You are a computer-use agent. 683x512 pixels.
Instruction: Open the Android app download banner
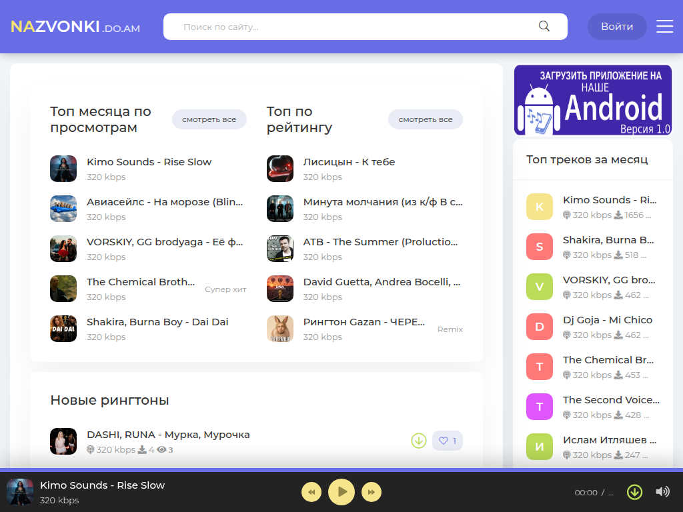(x=593, y=100)
